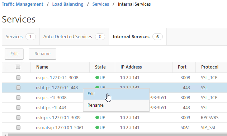Tick the select-all checkbox in the table header
The width and height of the screenshot is (227, 136).
(18, 67)
